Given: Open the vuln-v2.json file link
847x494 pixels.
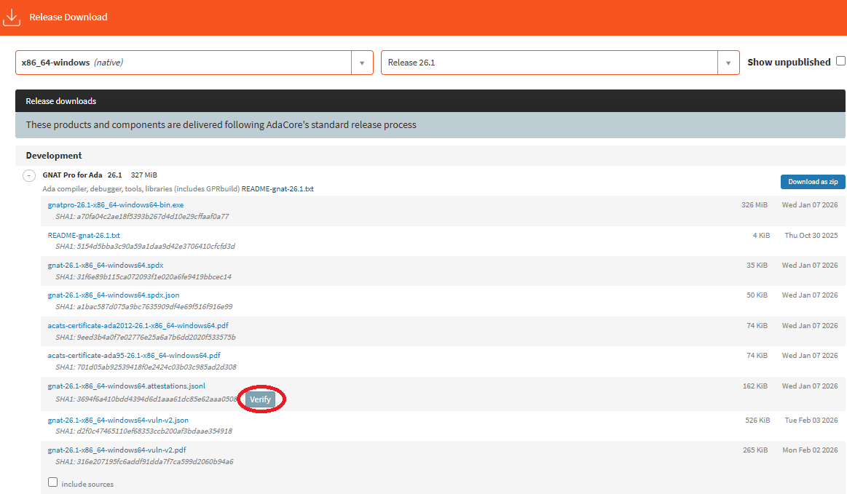Looking at the screenshot, I should [118, 421].
